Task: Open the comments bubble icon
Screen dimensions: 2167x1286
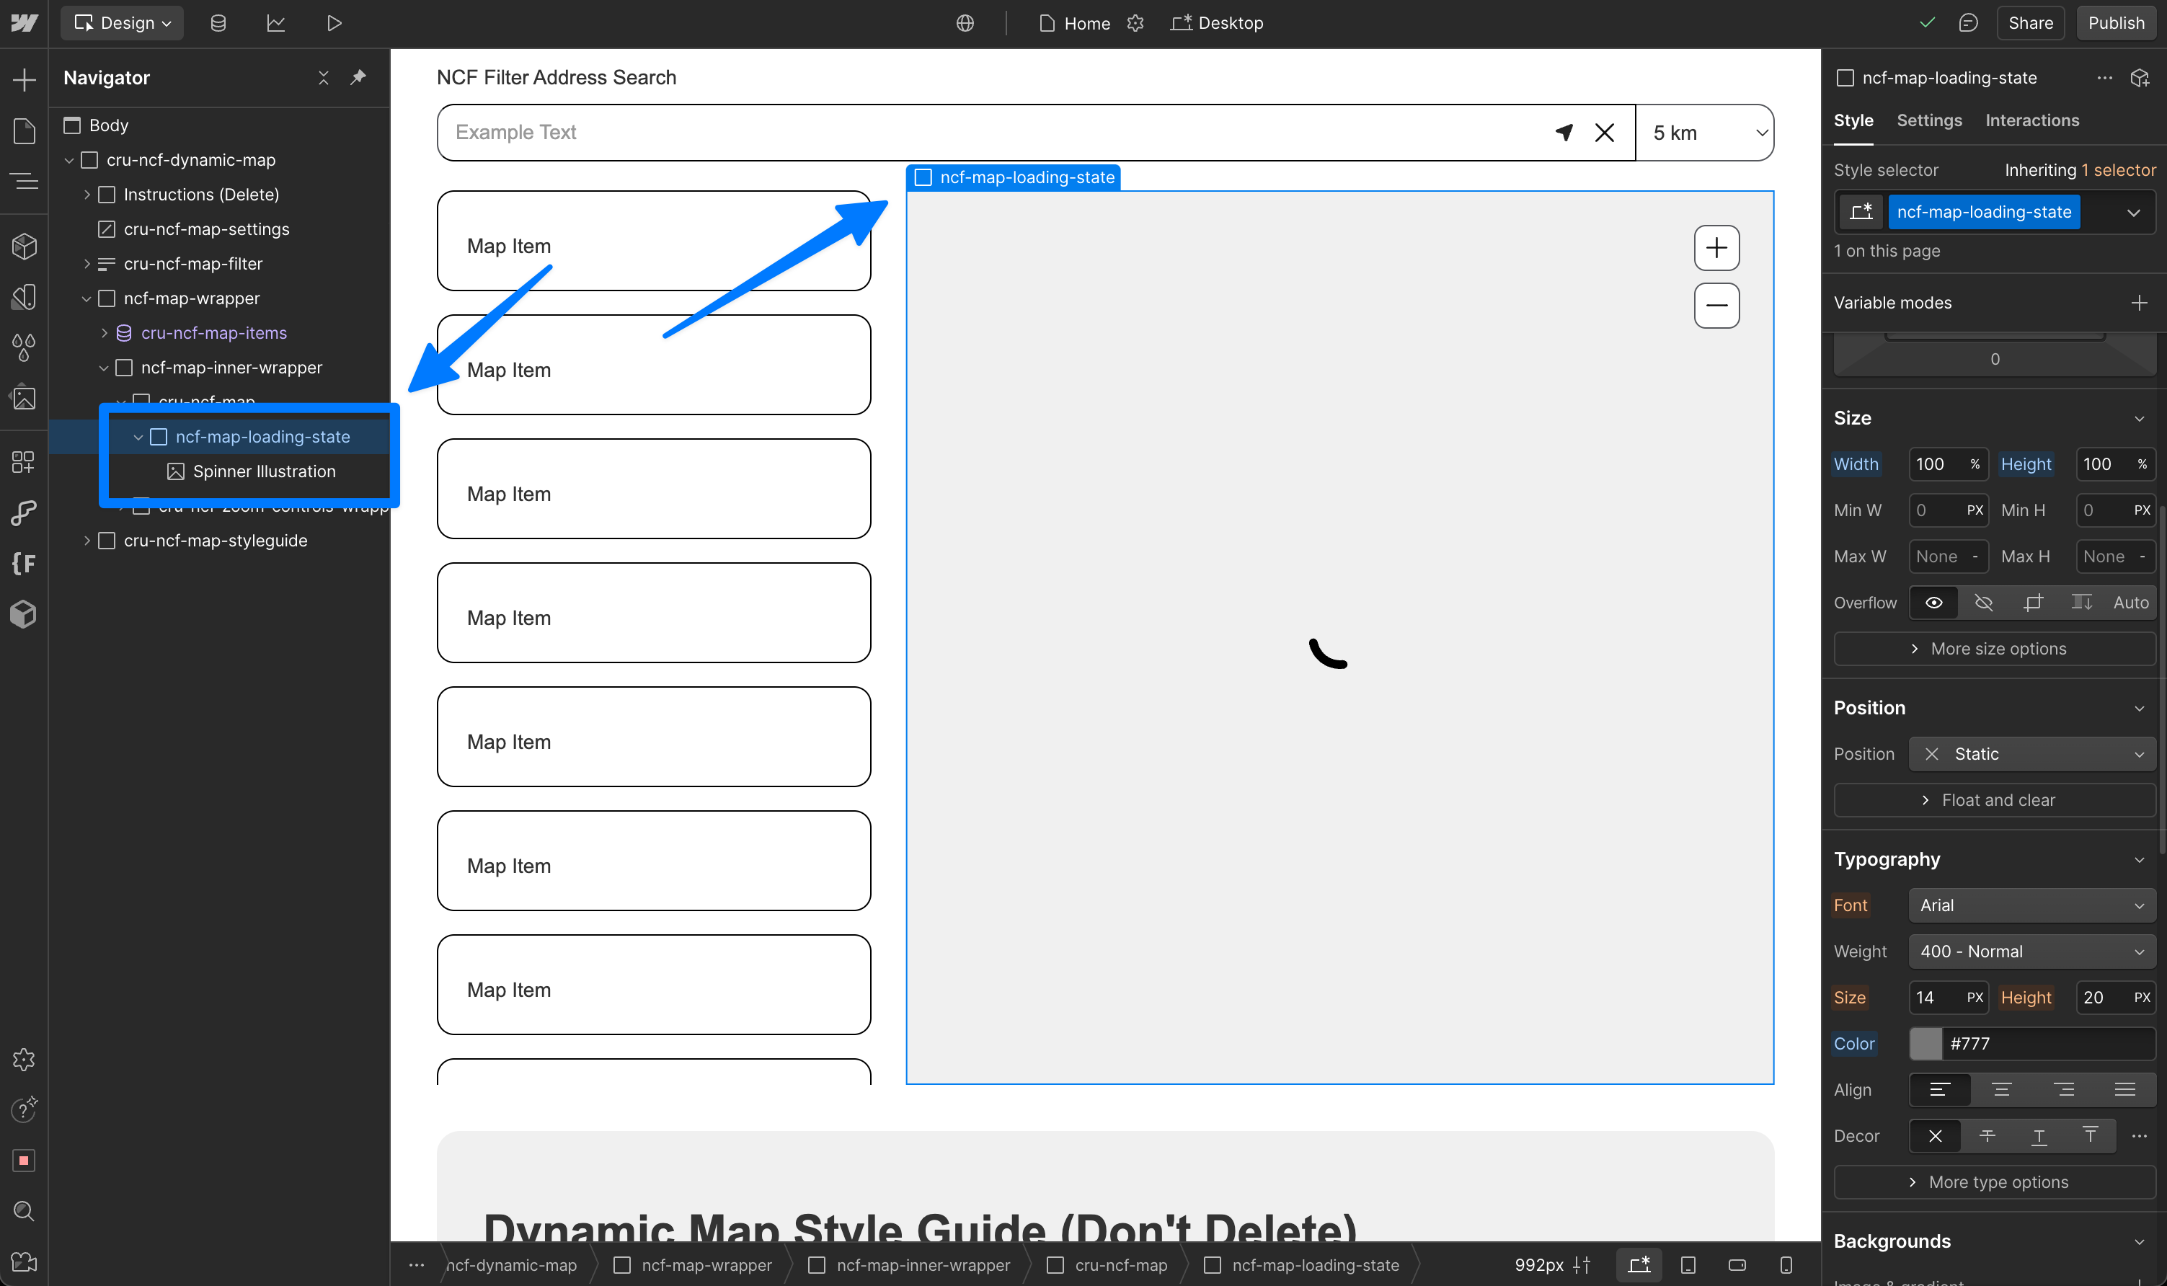Action: (1968, 23)
